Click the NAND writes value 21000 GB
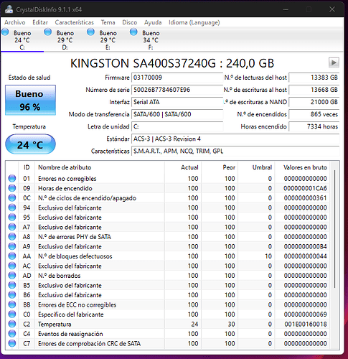 click(314, 102)
